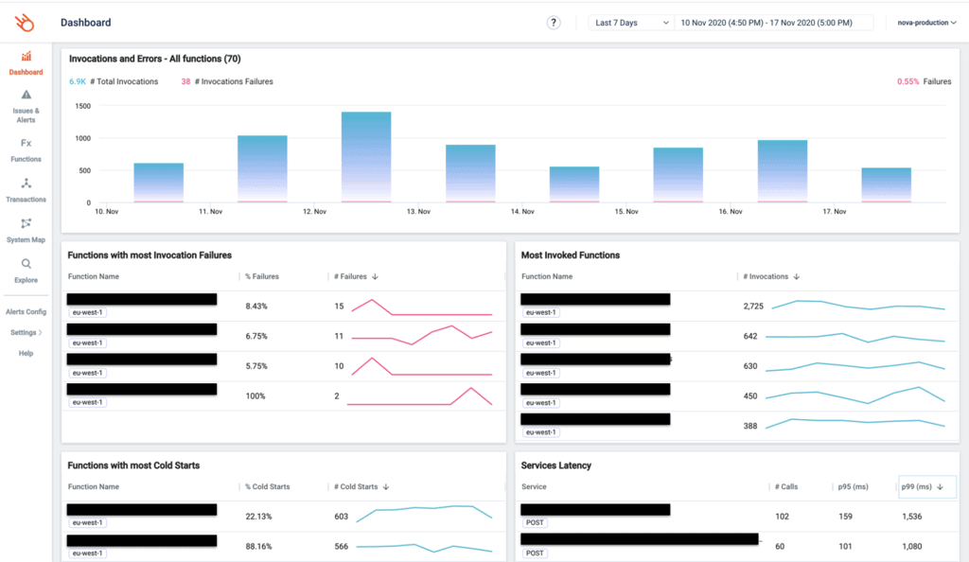Open Alerts Config in sidebar
The width and height of the screenshot is (969, 562).
pos(26,311)
